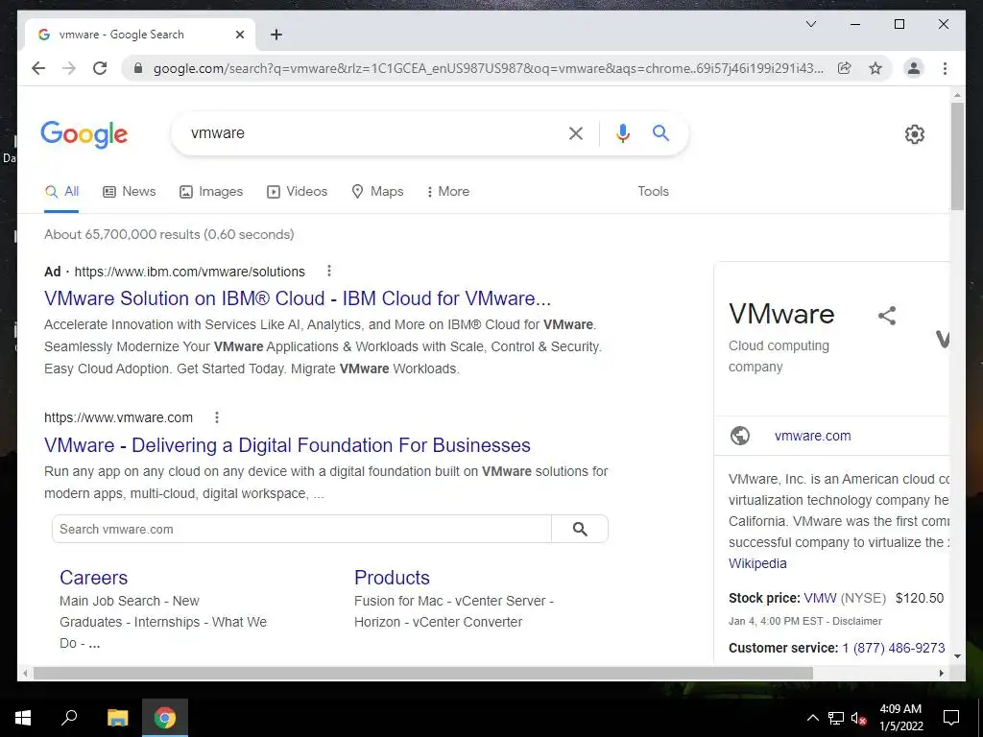Viewport: 983px width, 737px height.
Task: Share this page using address bar icon
Action: click(845, 68)
